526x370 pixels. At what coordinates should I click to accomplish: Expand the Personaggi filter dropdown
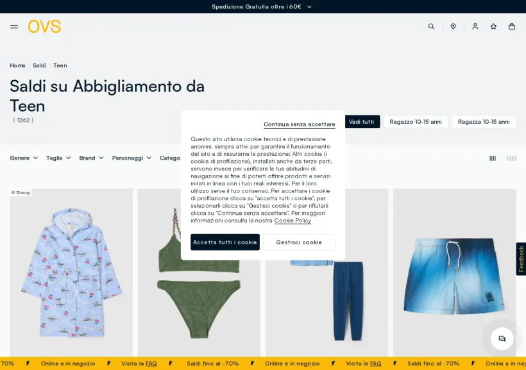(x=131, y=158)
